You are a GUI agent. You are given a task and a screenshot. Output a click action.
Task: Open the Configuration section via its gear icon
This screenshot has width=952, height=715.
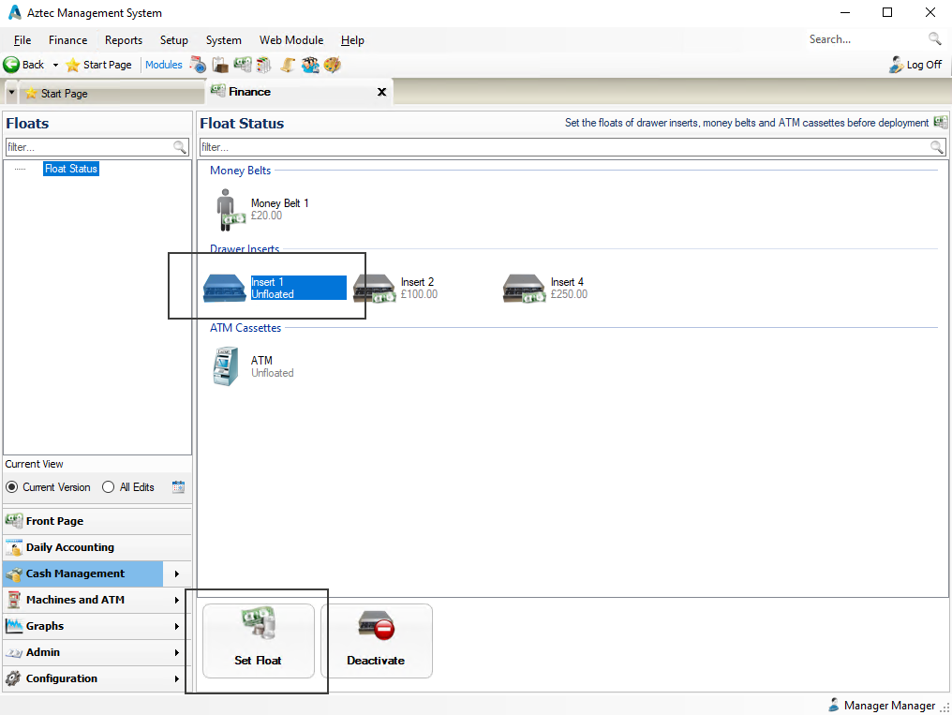(13, 678)
